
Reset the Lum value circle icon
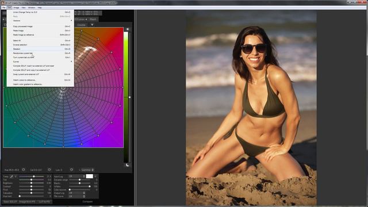coord(71,170)
